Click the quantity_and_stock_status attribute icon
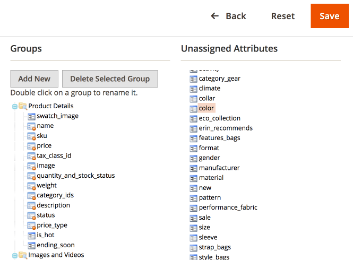The width and height of the screenshot is (353, 260). (x=31, y=176)
